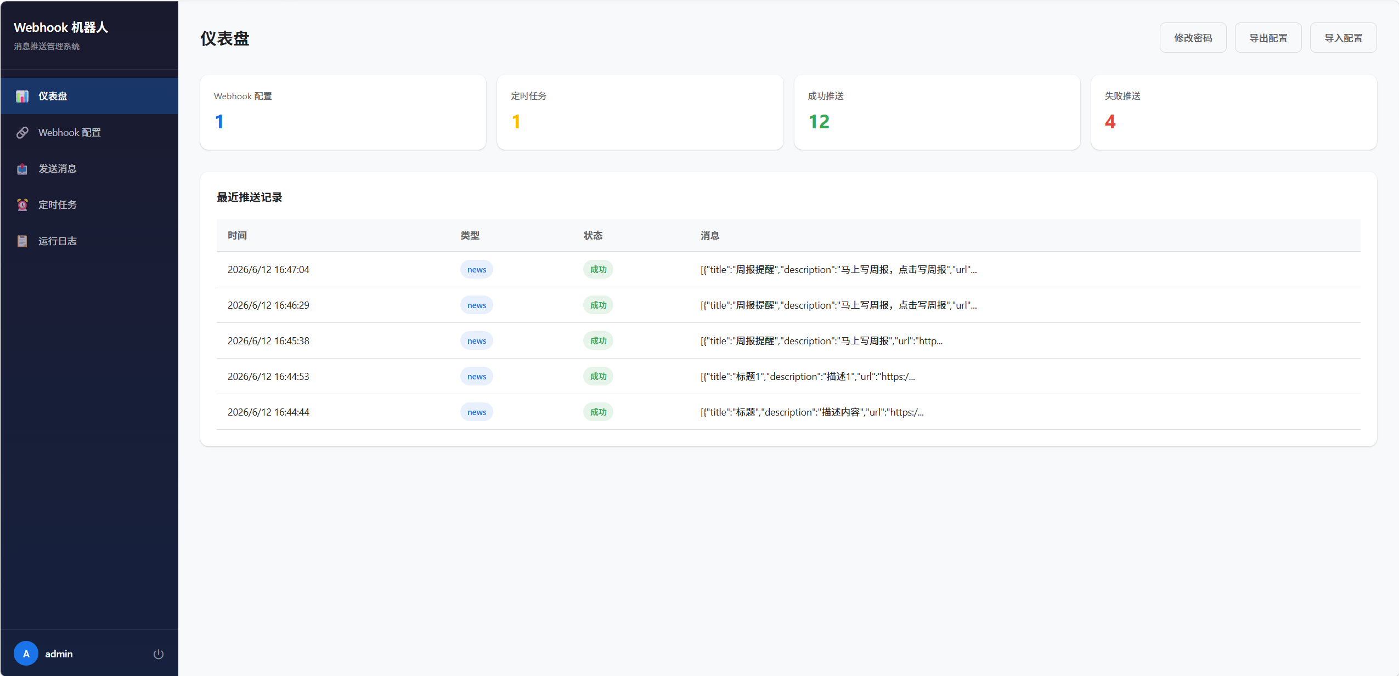
Task: Click the 导入配置 button
Action: pos(1343,38)
